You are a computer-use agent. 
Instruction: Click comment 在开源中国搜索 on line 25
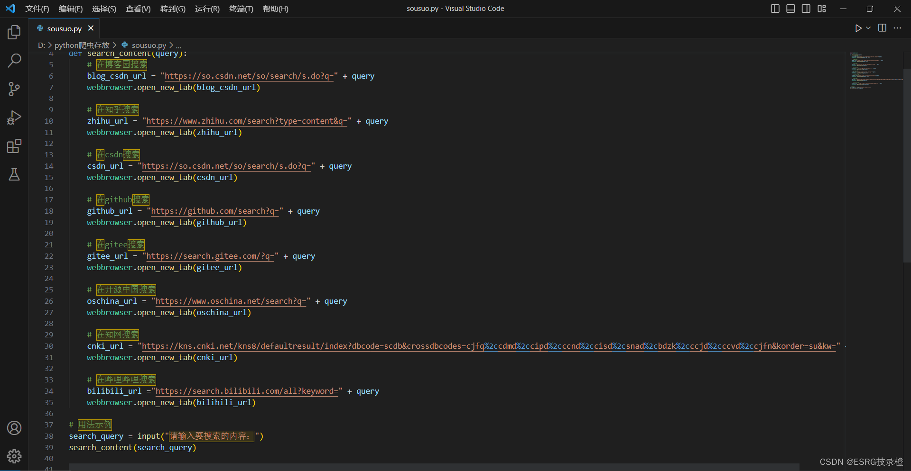coord(126,290)
